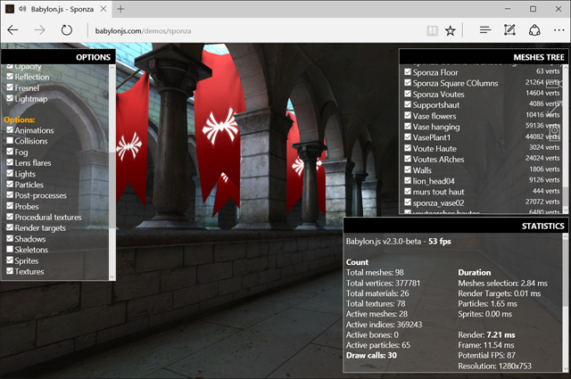Disable the Lightmap option
The height and width of the screenshot is (379, 571).
click(10, 98)
